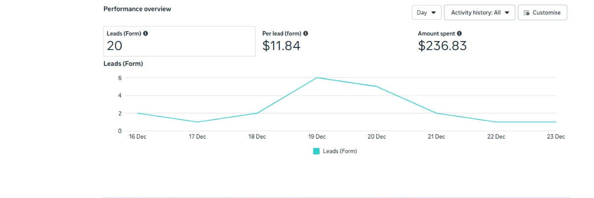The width and height of the screenshot is (594, 198).
Task: Click the info icon beside Amount spent
Action: tap(459, 34)
